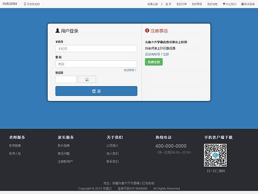Open 我的消息 in the top menu
The width and height of the screenshot is (258, 194).
[212, 4]
